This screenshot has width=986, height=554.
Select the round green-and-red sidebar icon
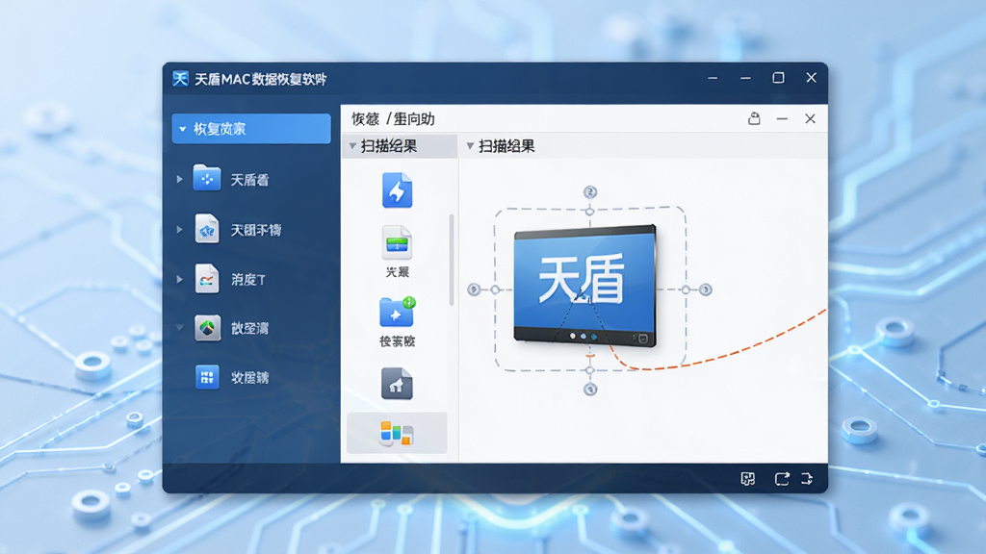point(207,328)
